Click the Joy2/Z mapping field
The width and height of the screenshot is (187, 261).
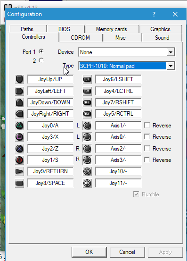(x=50, y=148)
